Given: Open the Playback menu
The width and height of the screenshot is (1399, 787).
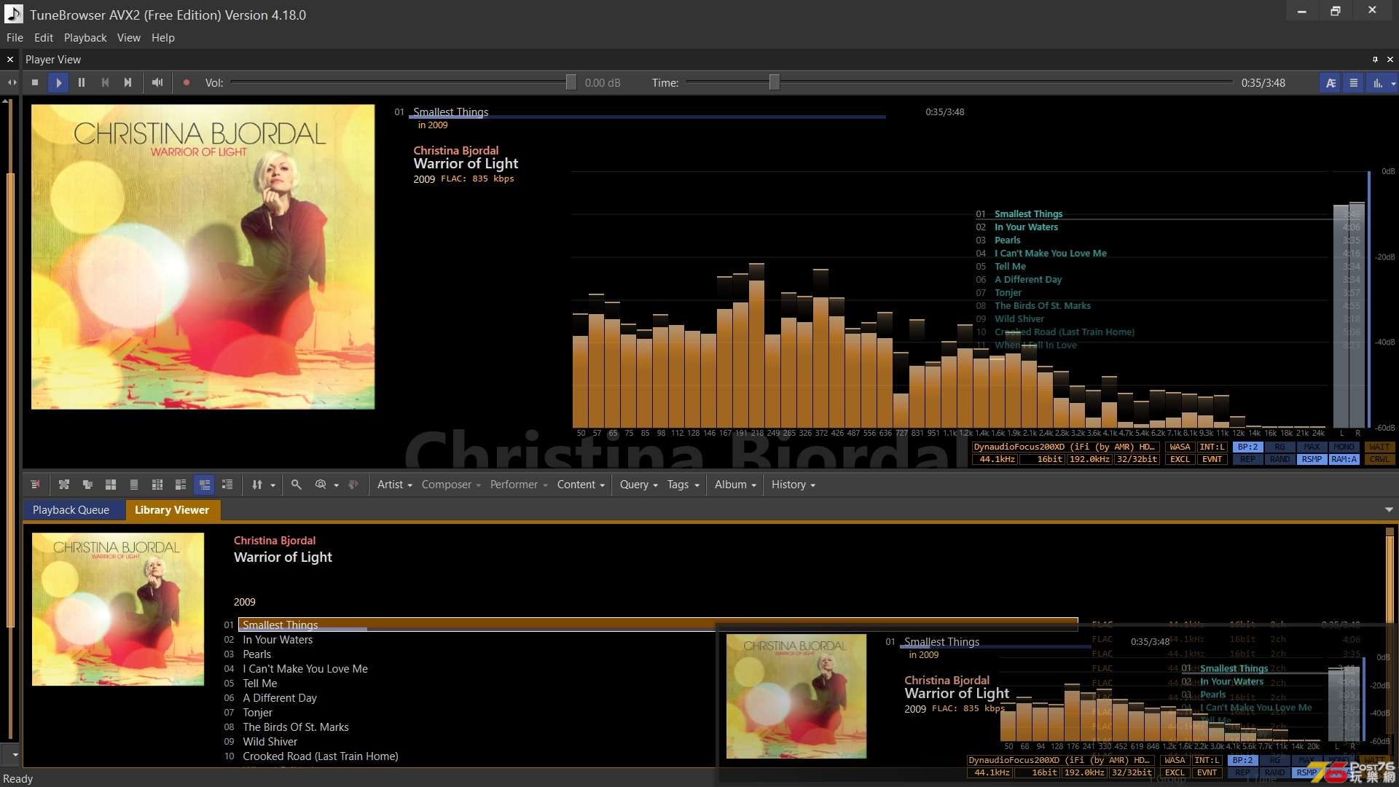Looking at the screenshot, I should point(85,38).
